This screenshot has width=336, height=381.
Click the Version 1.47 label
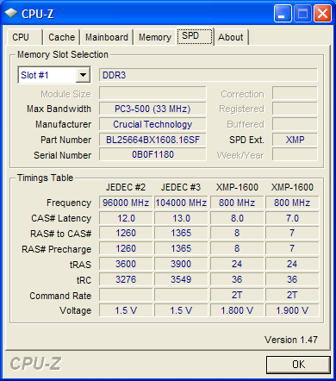[291, 340]
